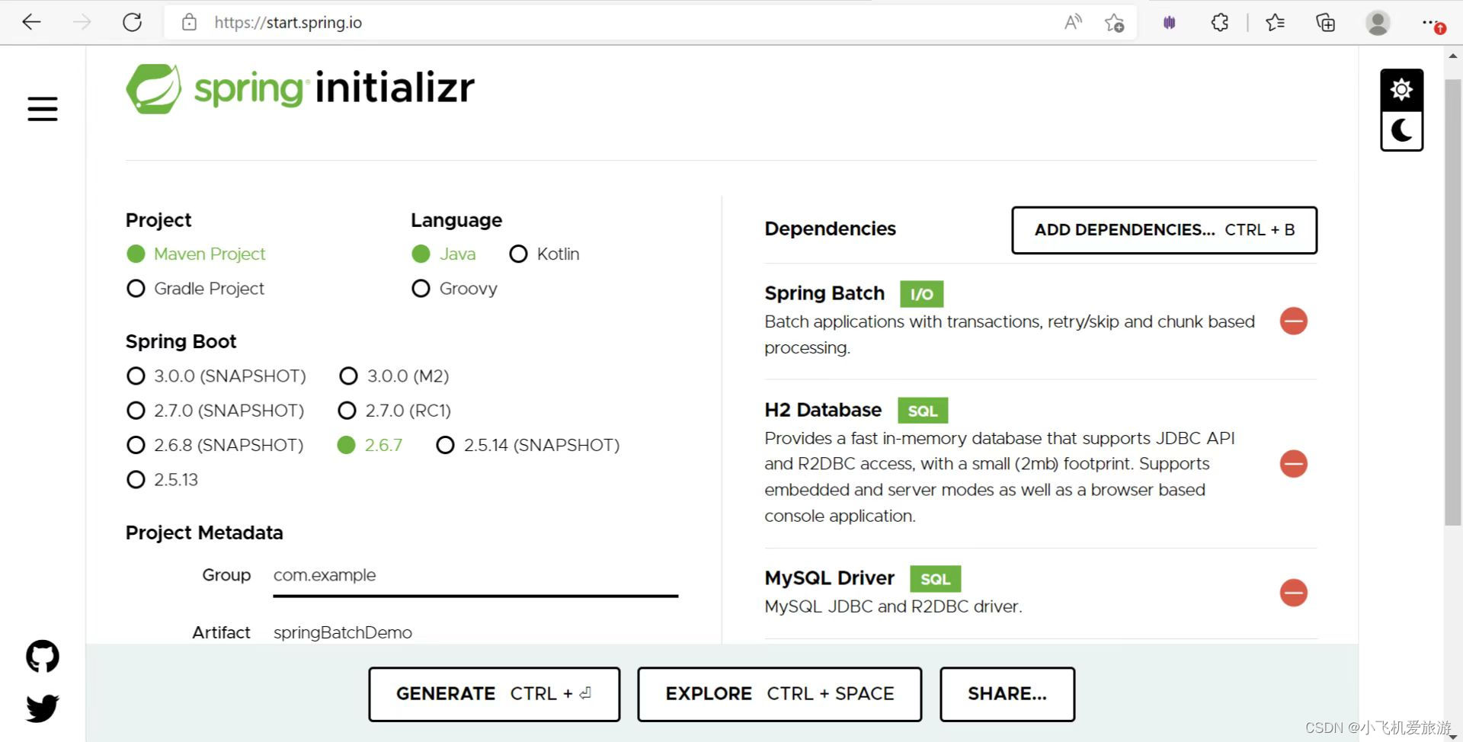This screenshot has width=1463, height=742.
Task: Click the Artifact input field
Action: click(475, 632)
